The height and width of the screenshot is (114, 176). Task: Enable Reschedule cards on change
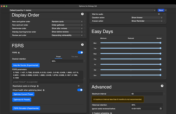coord(80,86)
